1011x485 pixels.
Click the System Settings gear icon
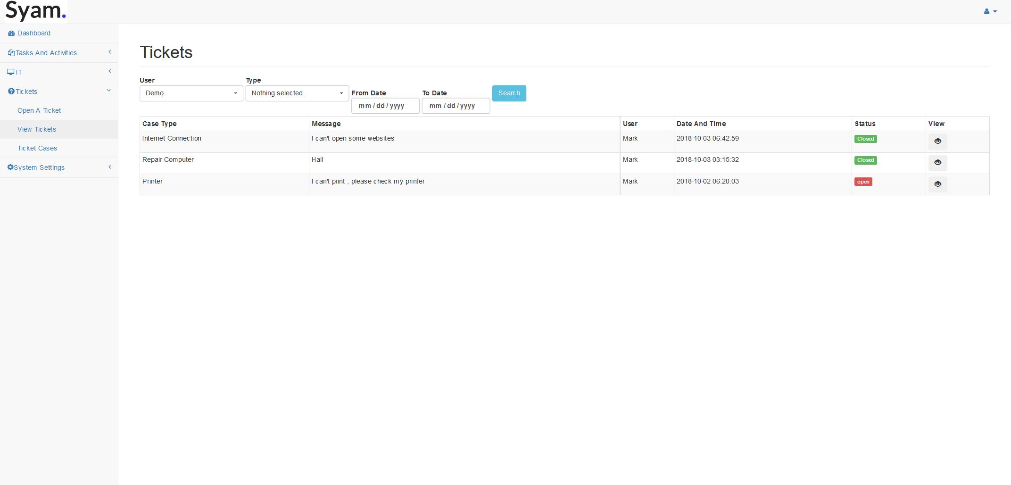tap(10, 167)
